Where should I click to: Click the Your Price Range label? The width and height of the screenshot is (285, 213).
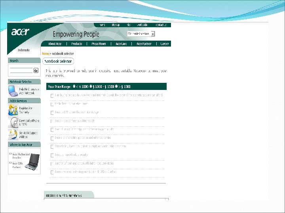(59, 86)
